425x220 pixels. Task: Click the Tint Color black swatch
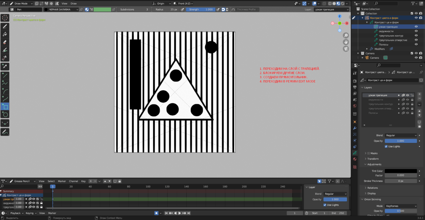click(x=401, y=171)
